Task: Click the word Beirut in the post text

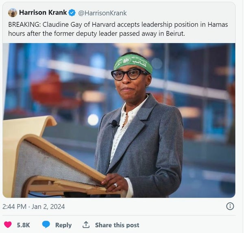Action: point(175,33)
